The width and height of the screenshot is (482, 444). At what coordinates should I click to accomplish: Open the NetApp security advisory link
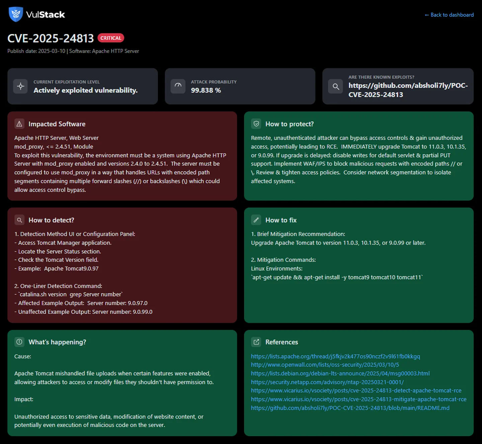[327, 382]
